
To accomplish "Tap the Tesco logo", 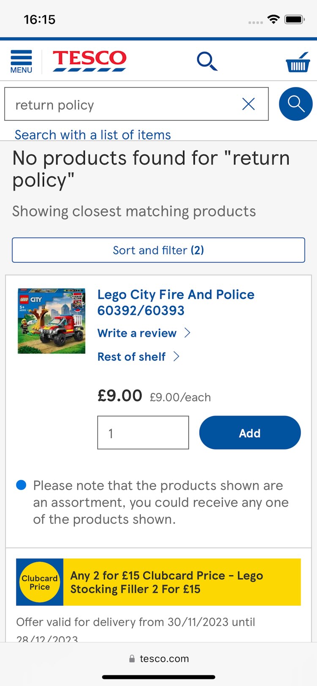I will (x=89, y=61).
